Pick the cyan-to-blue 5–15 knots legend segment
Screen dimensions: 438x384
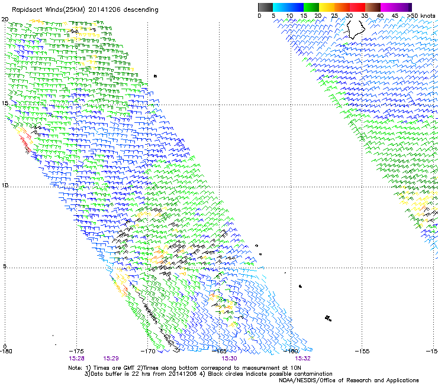click(288, 7)
